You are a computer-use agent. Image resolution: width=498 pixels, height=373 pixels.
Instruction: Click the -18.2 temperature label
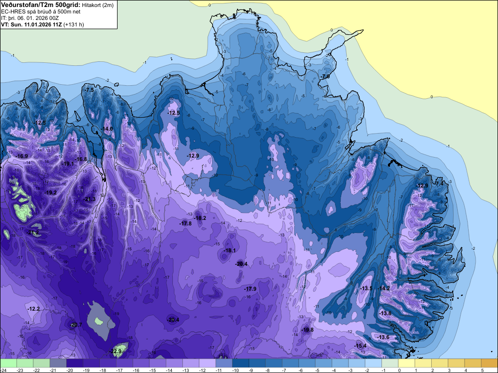click(200, 218)
